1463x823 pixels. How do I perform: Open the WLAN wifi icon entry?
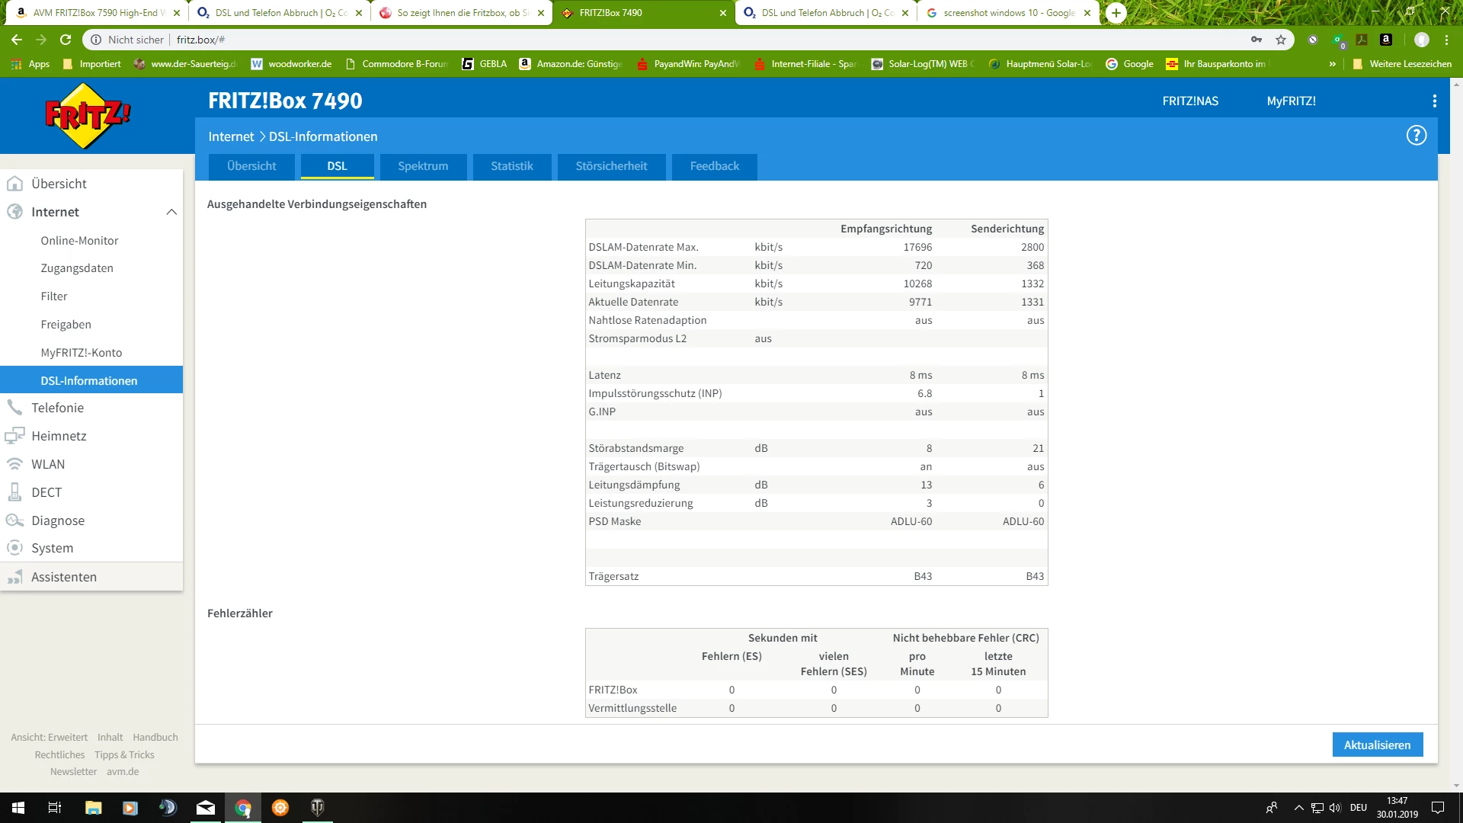pyautogui.click(x=14, y=464)
